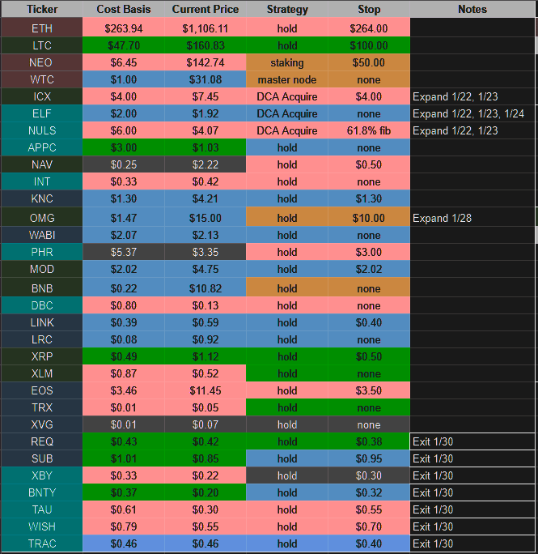Click the EOS current price $11.45

[x=205, y=390]
